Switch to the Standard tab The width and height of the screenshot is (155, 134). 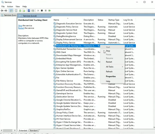(x=33, y=131)
